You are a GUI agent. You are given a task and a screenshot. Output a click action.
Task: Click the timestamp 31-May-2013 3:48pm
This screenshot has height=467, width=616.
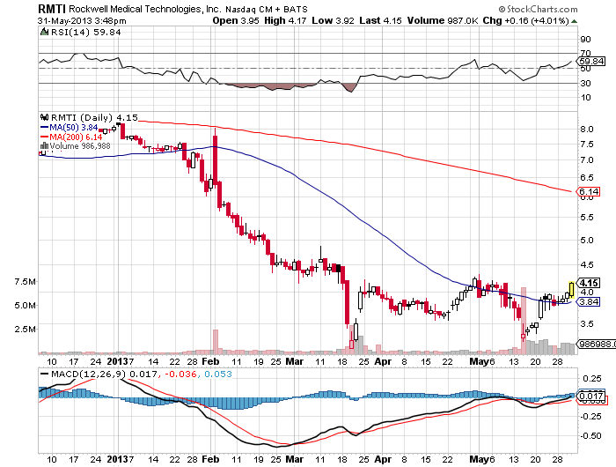point(82,21)
